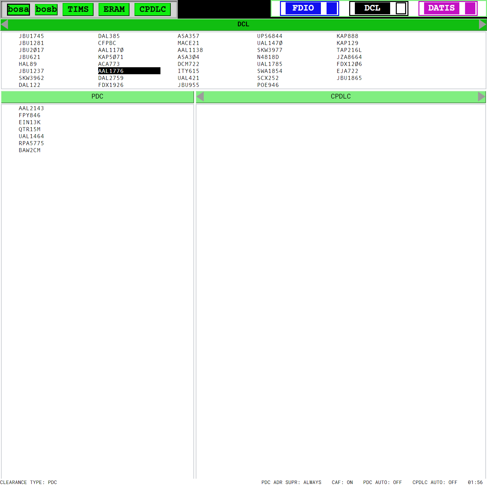The image size is (487, 487).
Task: Select flight JZA8664
Action: pos(349,57)
